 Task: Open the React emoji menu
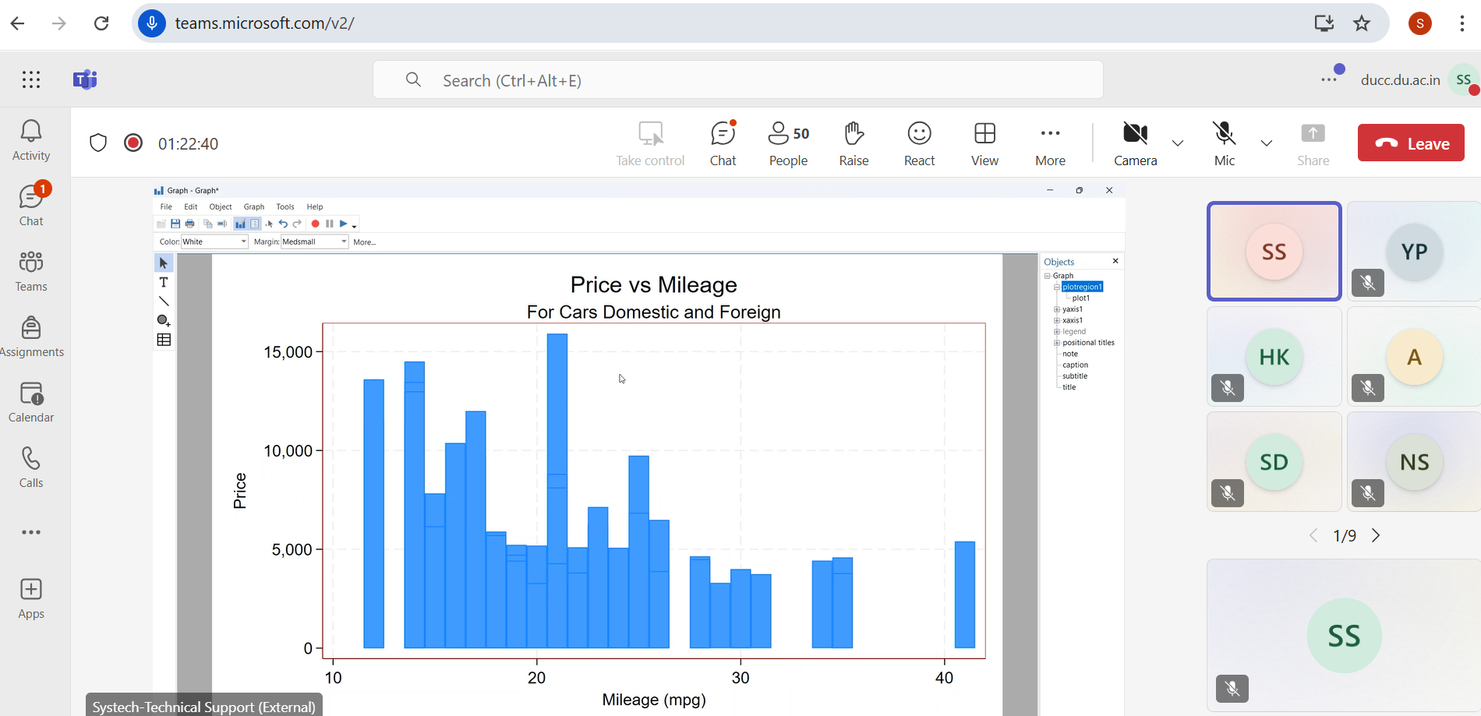point(919,143)
